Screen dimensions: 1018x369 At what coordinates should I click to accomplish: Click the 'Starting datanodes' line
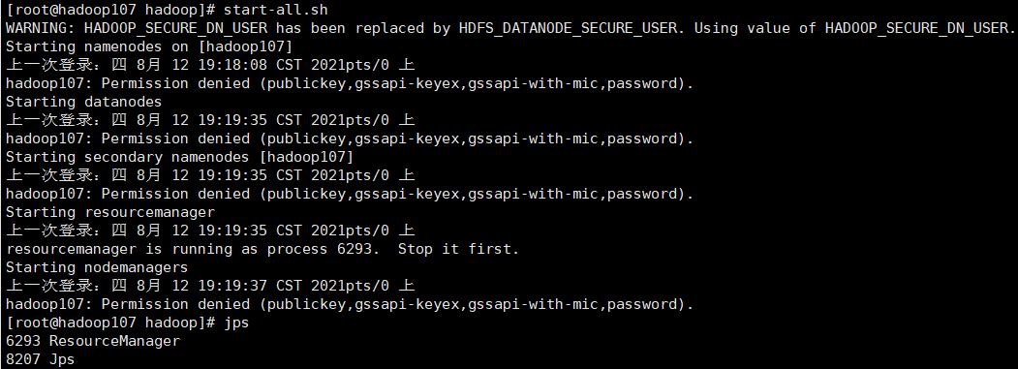pos(83,102)
